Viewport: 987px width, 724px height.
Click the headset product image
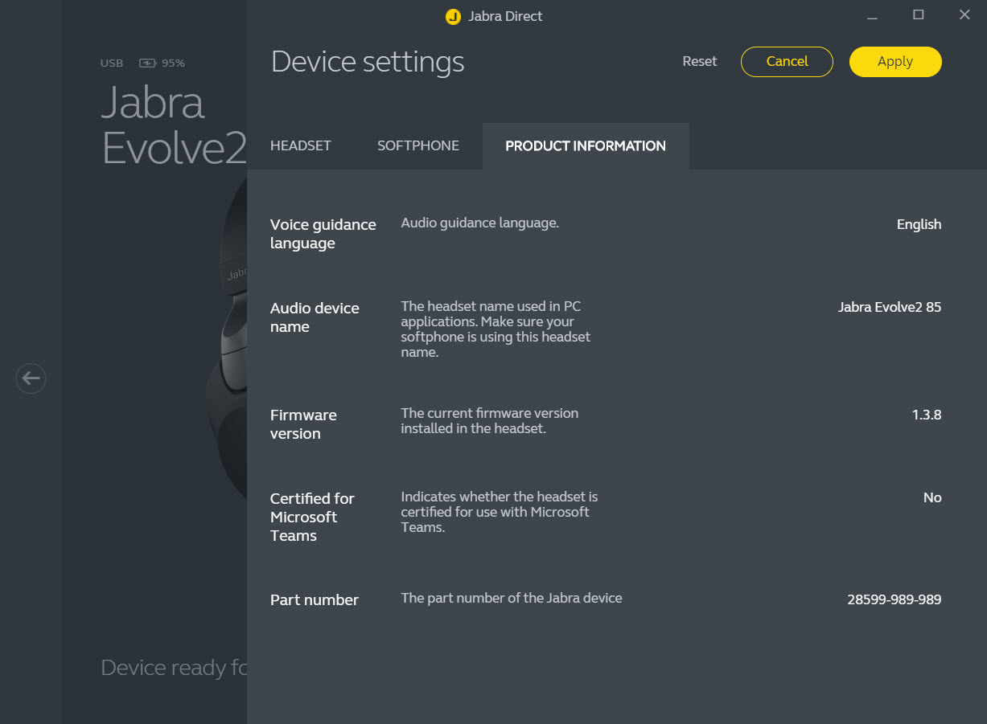pyautogui.click(x=225, y=337)
